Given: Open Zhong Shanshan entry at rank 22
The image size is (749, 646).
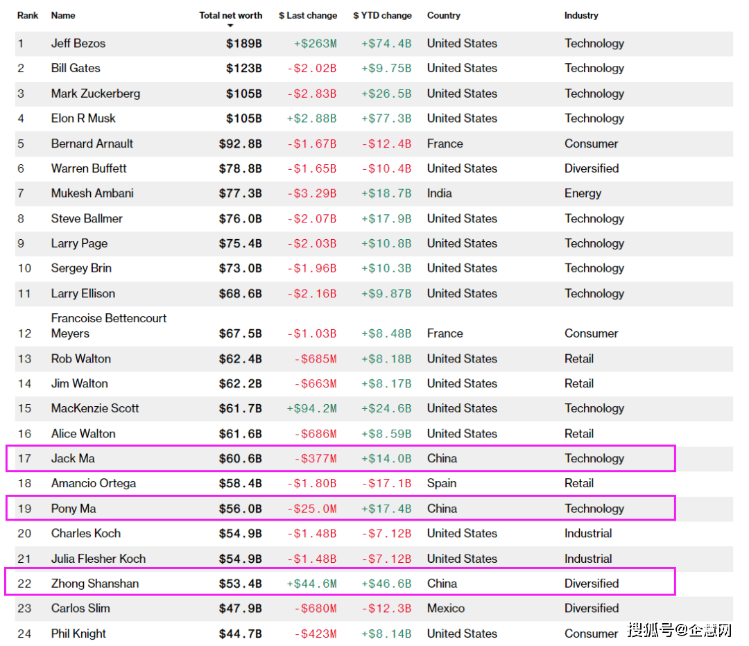Looking at the screenshot, I should 95,584.
